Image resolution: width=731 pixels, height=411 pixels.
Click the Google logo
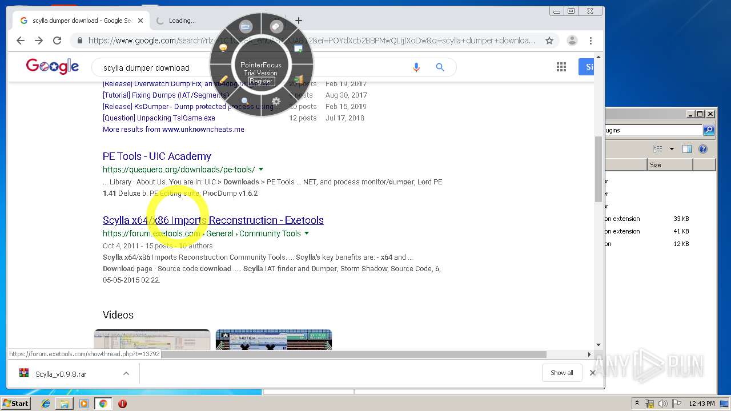(x=53, y=67)
